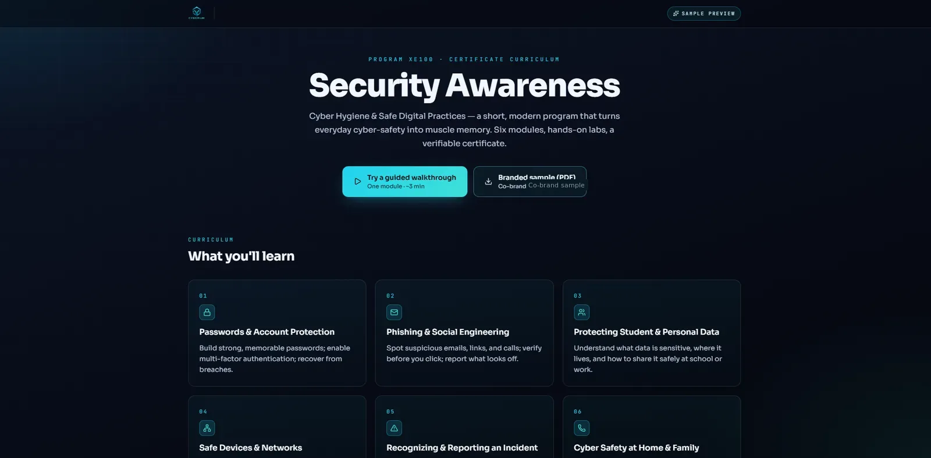Image resolution: width=931 pixels, height=458 pixels.
Task: Click the envelope icon for Phishing & Social Engineering
Action: click(x=394, y=313)
